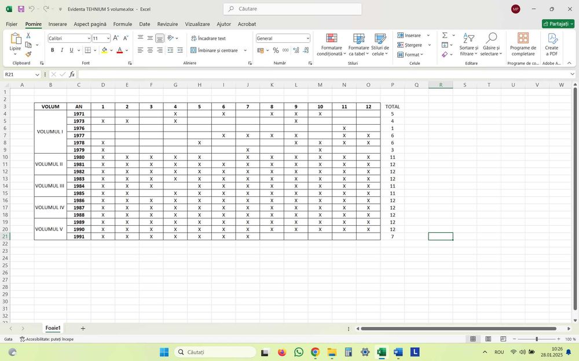Click the decrease indent icon
The height and width of the screenshot is (361, 579).
[x=170, y=50]
